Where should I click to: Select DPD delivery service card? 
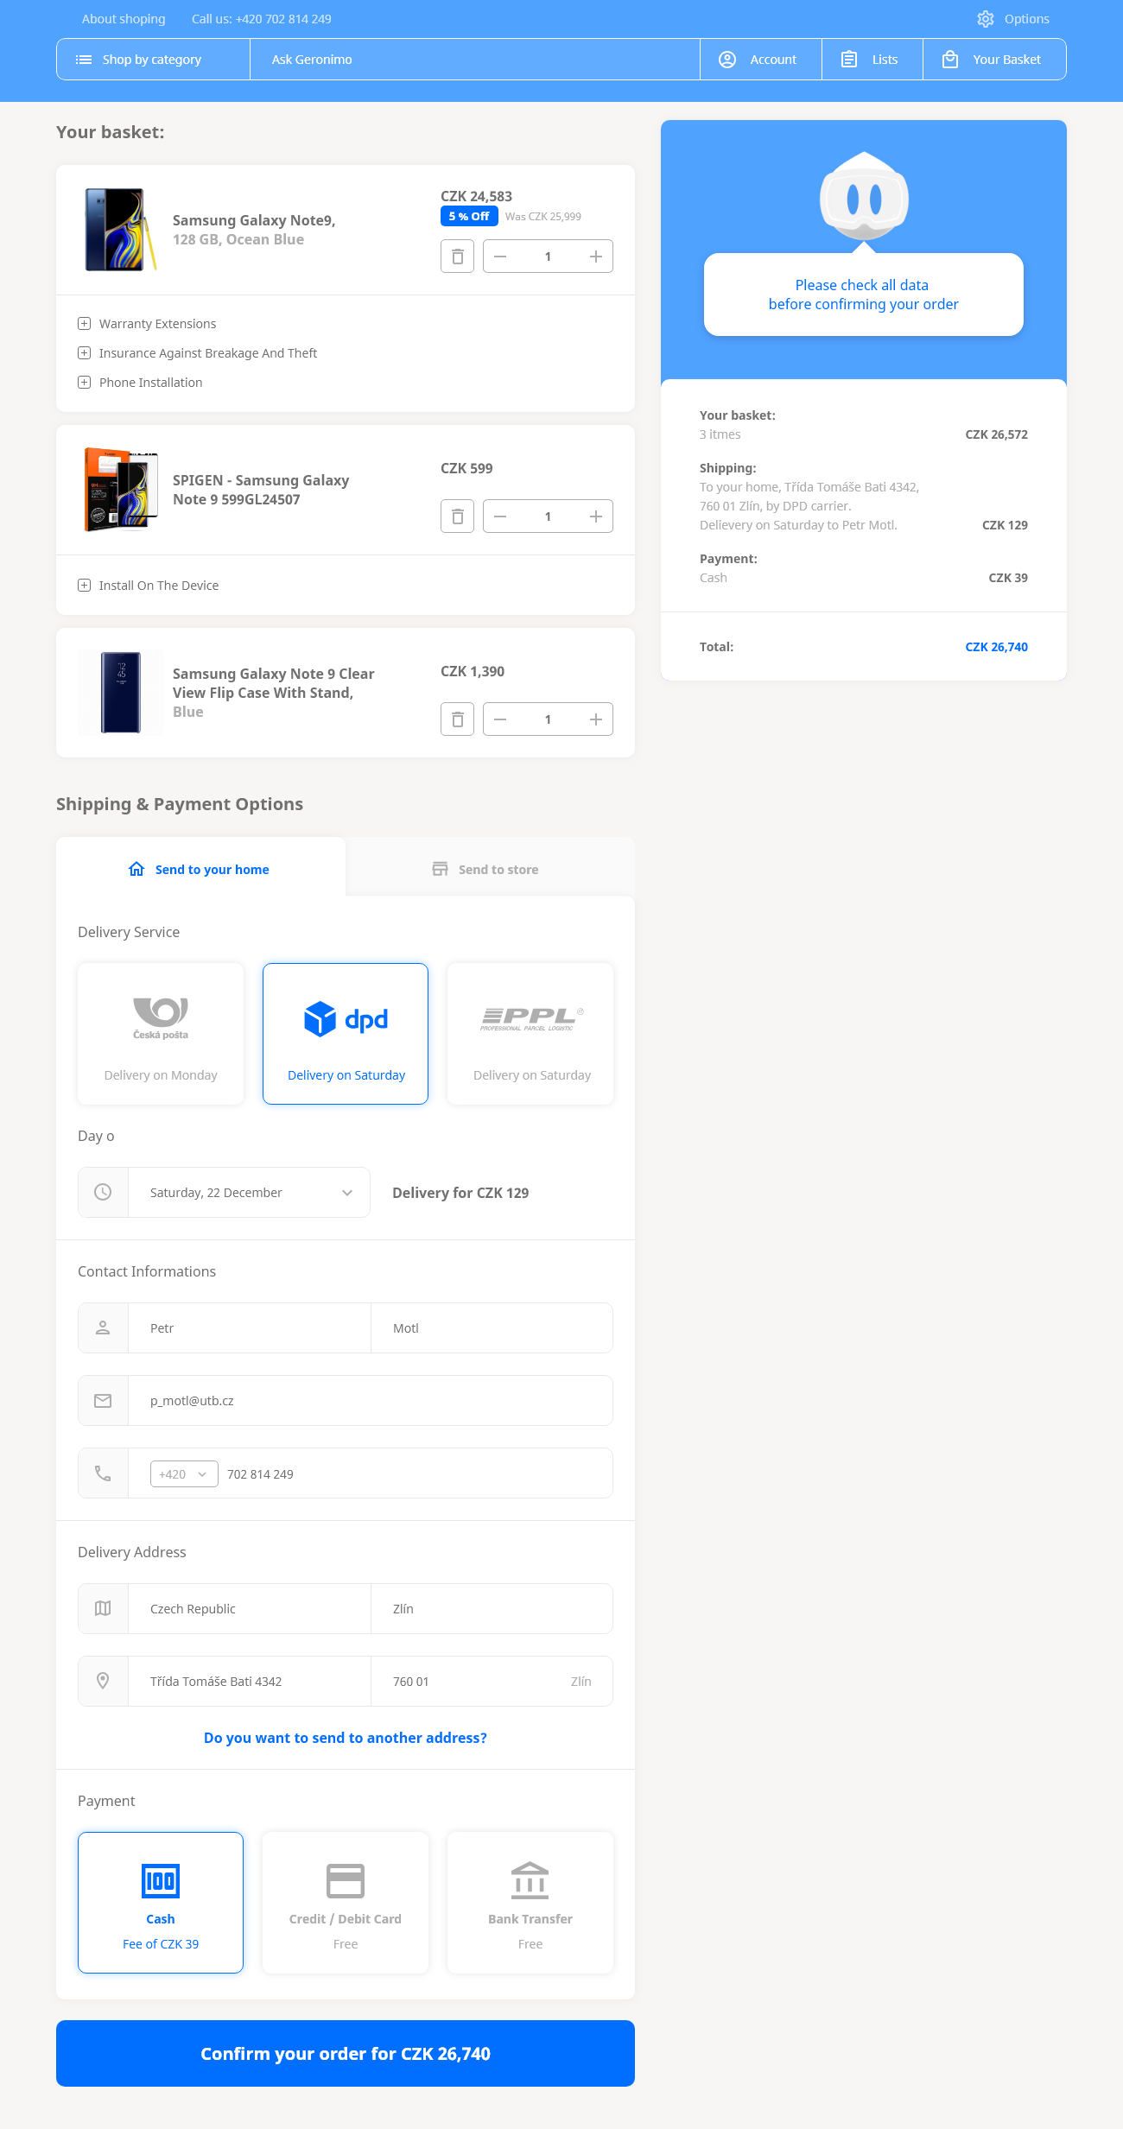click(x=346, y=1033)
